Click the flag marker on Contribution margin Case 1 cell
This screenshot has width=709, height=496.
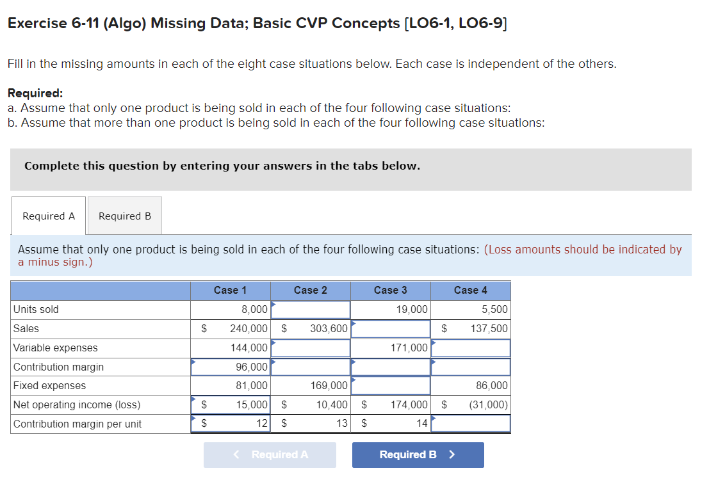pyautogui.click(x=192, y=362)
